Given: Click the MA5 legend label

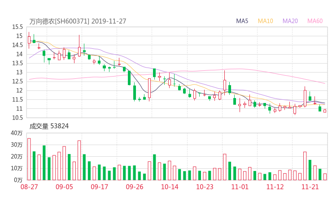Looking at the screenshot, I should (242, 21).
